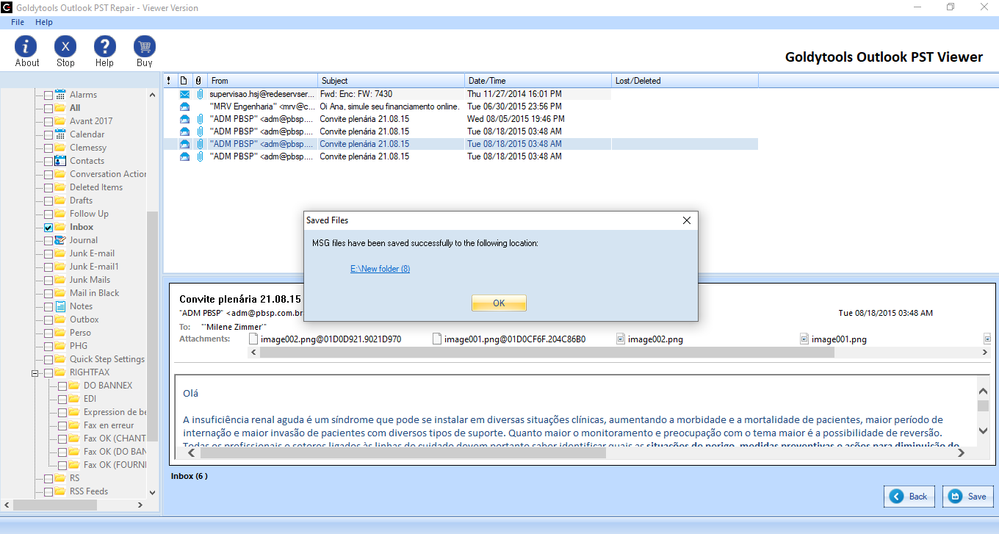Click the Lost/Deleted column header

coord(685,81)
